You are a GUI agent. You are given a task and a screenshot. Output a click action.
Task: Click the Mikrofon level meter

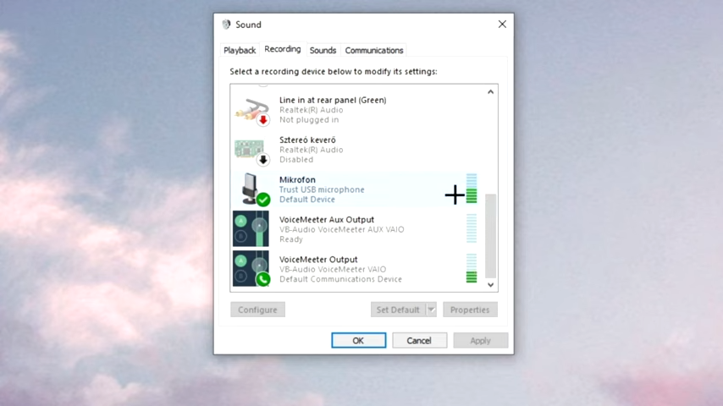pyautogui.click(x=472, y=189)
